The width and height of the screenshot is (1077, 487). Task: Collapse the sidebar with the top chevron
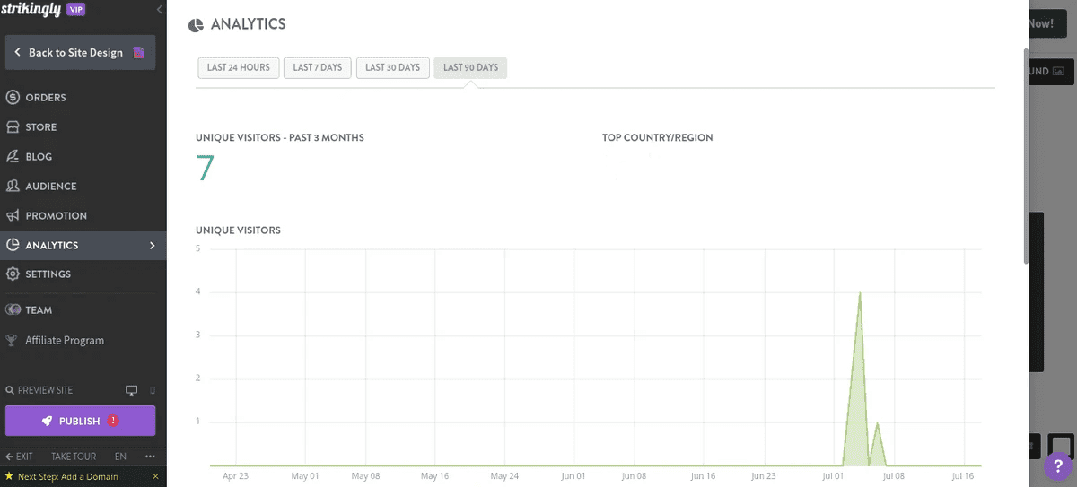(160, 9)
